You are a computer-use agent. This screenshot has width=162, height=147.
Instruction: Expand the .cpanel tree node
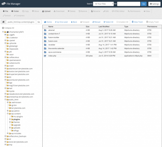5,40
